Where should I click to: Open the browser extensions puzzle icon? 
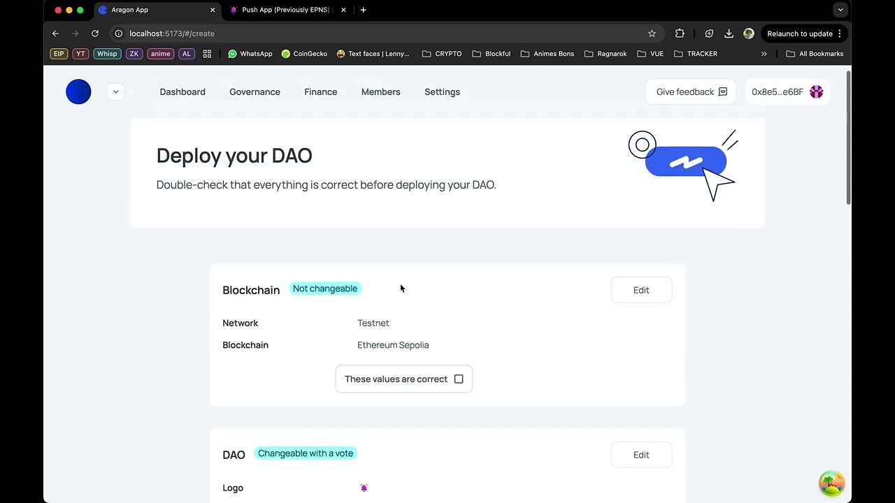click(680, 34)
